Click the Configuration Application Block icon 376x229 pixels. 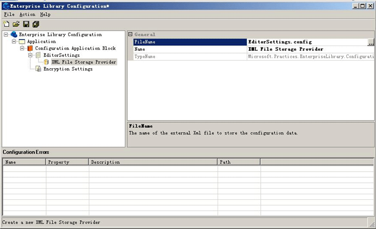[x=30, y=48]
